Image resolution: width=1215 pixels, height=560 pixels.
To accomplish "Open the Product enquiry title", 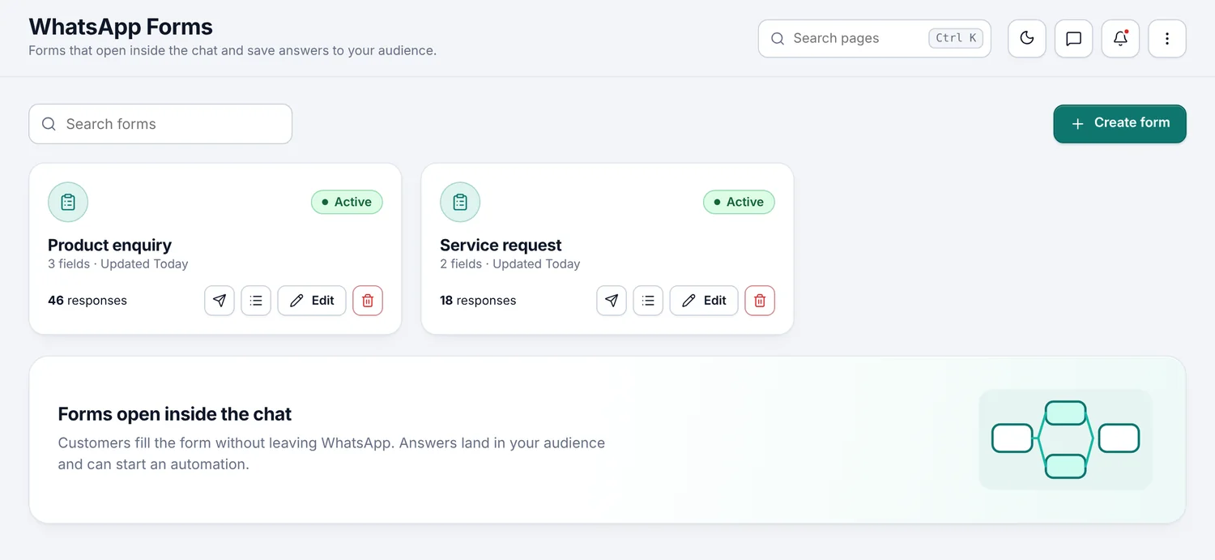I will coord(109,245).
